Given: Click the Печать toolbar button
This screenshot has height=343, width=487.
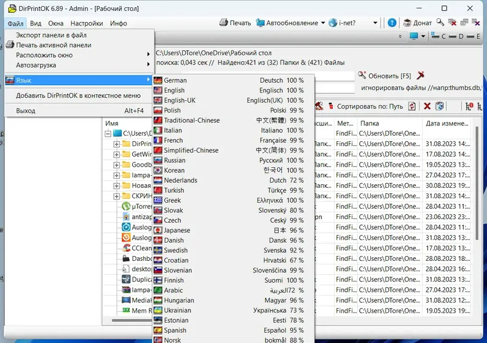Looking at the screenshot, I should pos(235,23).
